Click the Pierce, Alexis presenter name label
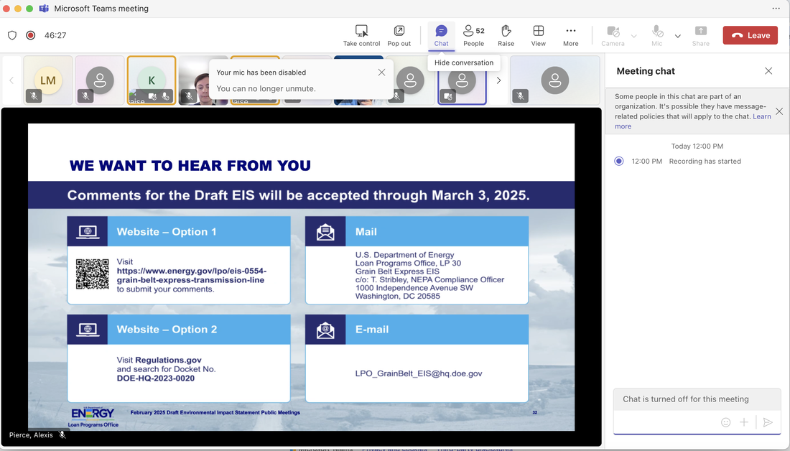 (31, 435)
